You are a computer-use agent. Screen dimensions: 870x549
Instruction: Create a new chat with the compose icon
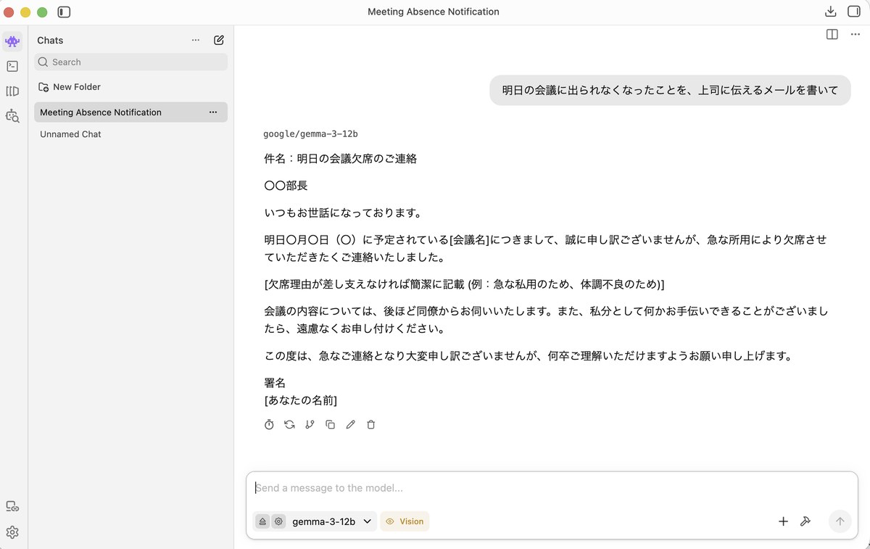pyautogui.click(x=219, y=41)
